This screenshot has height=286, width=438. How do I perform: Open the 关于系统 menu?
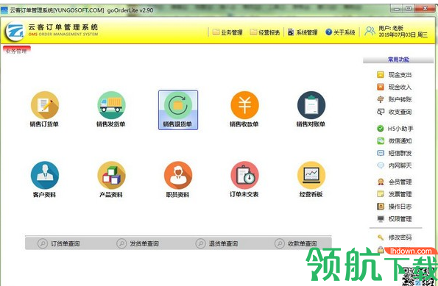pos(340,32)
